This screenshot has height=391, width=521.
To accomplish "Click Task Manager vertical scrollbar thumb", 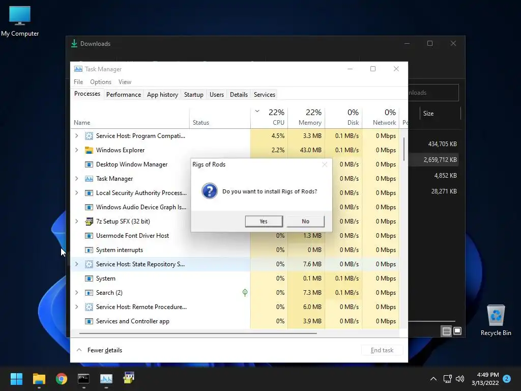I will (404, 149).
